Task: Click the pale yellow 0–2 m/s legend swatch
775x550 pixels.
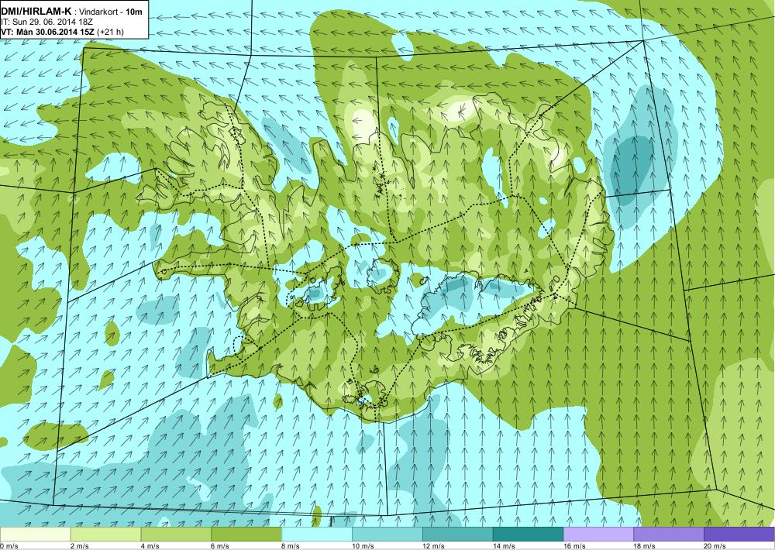Action: 35,535
